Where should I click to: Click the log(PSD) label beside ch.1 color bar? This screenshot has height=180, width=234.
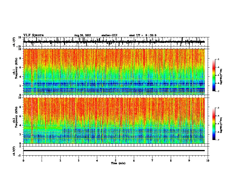[221, 77]
